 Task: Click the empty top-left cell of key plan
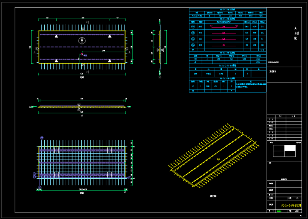point(279,148)
